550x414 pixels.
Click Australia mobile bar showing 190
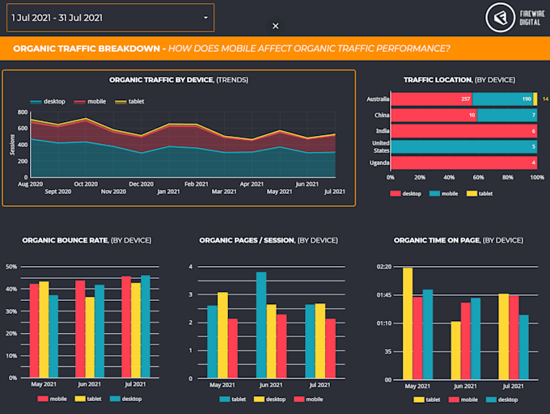pyautogui.click(x=502, y=99)
